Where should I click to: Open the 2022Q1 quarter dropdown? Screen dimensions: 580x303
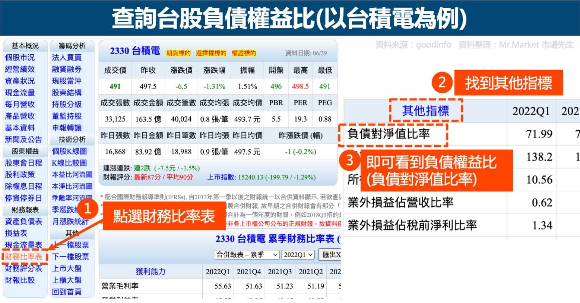pyautogui.click(x=298, y=255)
